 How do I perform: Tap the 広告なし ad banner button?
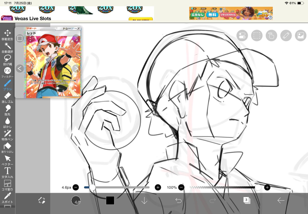coord(197,15)
